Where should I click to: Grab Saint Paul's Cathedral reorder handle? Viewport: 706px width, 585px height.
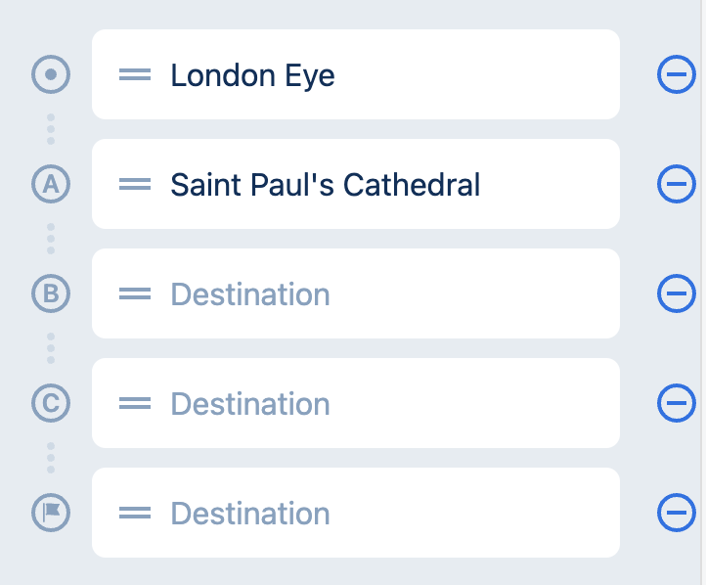[x=135, y=184]
